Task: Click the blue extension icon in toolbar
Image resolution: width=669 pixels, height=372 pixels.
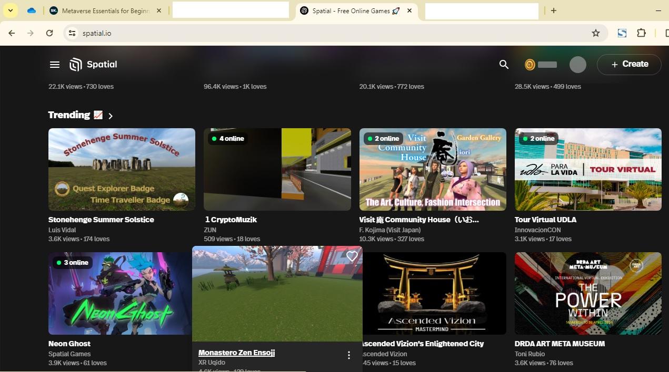Action: click(x=622, y=33)
